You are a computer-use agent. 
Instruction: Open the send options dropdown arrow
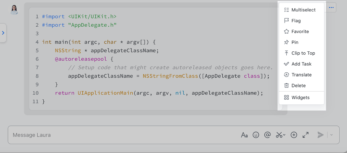[331, 135]
